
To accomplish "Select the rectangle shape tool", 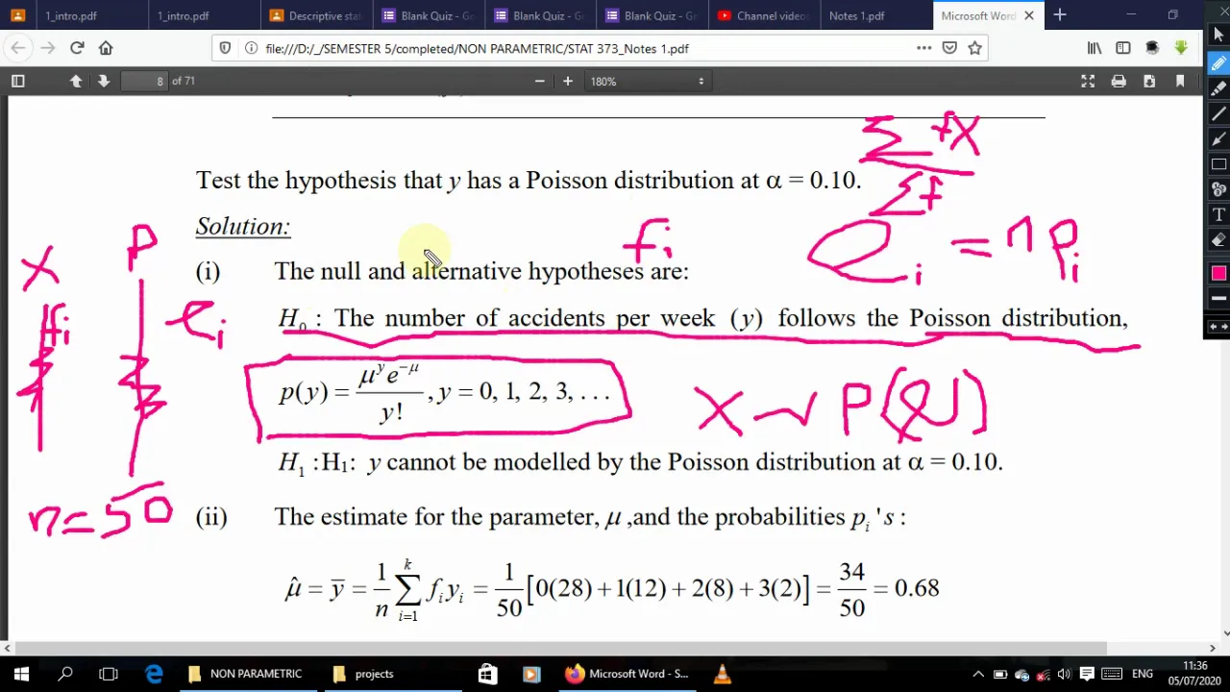I will pyautogui.click(x=1218, y=163).
